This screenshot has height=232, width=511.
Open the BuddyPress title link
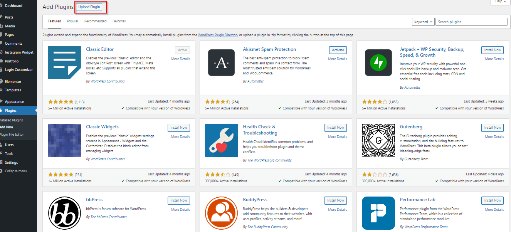coord(255,200)
